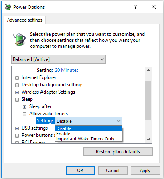Expand the Wireless Adapter Settings node
164x179 pixels.
(x=17, y=92)
